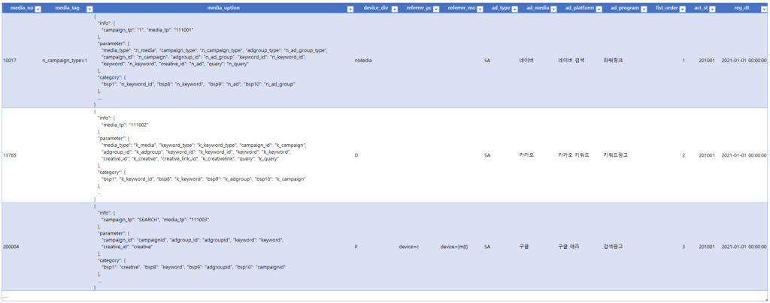The image size is (770, 303).
Task: Open the referrer_mo filter dropdown
Action: point(479,8)
